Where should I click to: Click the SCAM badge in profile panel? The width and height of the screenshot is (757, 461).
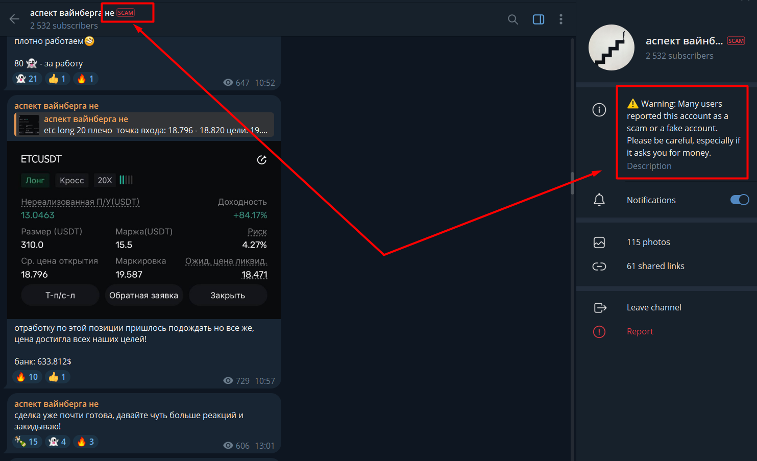(736, 41)
